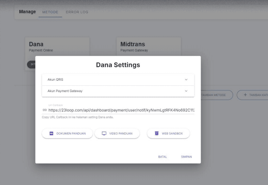Select the Url Callback text field
The height and width of the screenshot is (185, 268).
121,110
